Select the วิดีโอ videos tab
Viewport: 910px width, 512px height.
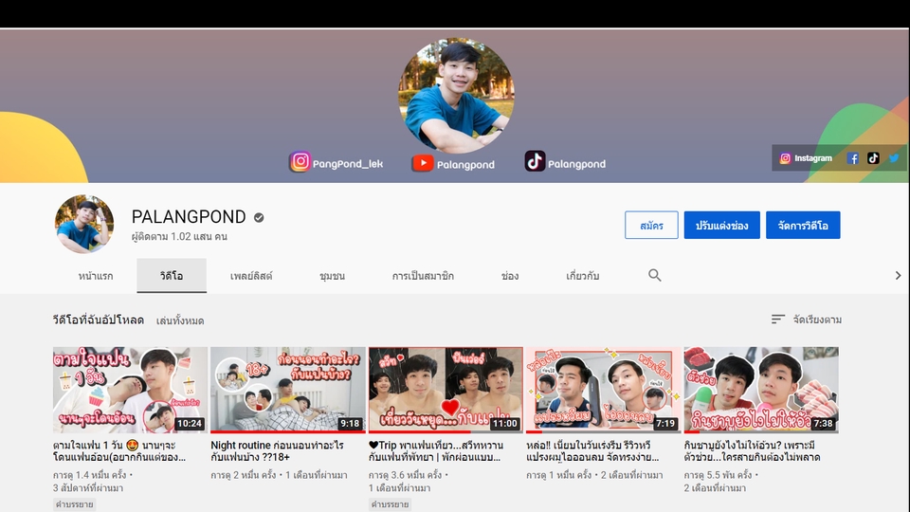(x=172, y=276)
